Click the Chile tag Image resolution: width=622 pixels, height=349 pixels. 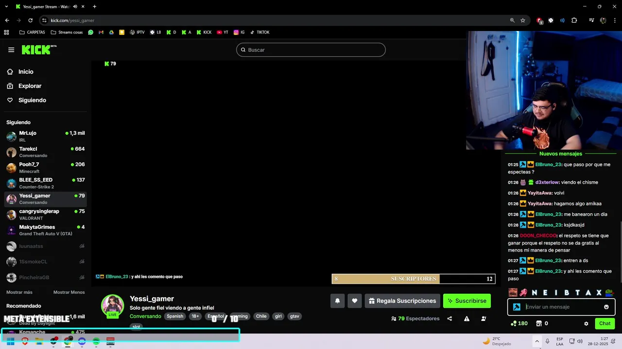click(261, 316)
